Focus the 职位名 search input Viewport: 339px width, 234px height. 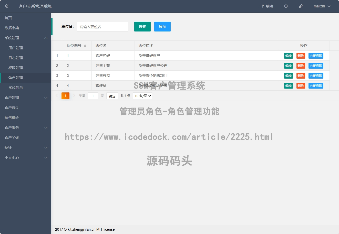coord(102,27)
